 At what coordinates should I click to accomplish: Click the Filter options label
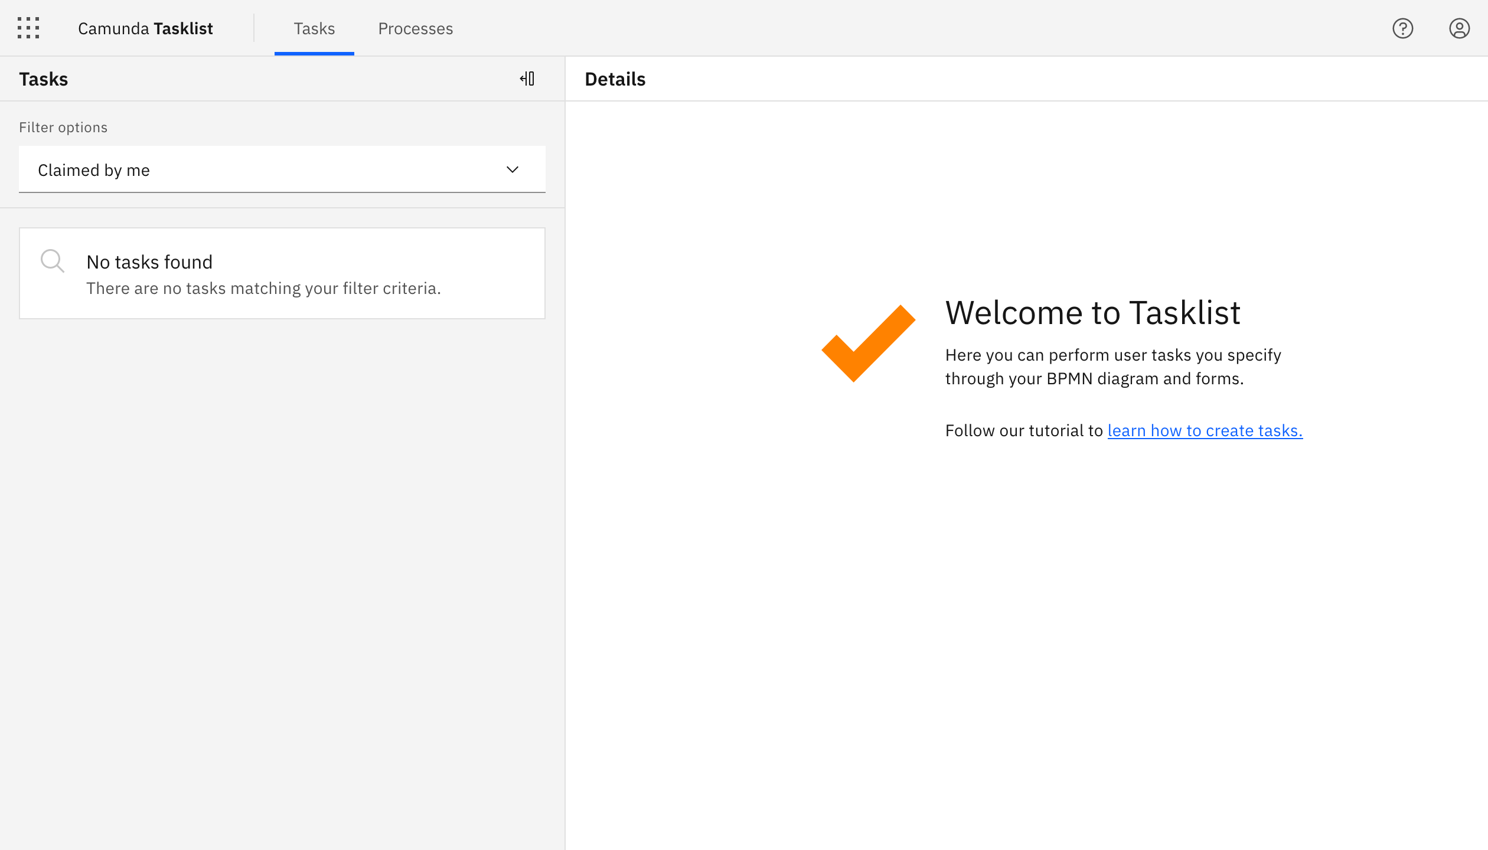63,127
